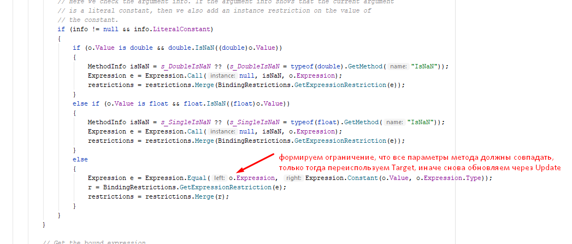
Task: Click the 'else if' keywords
Action: click(86, 104)
